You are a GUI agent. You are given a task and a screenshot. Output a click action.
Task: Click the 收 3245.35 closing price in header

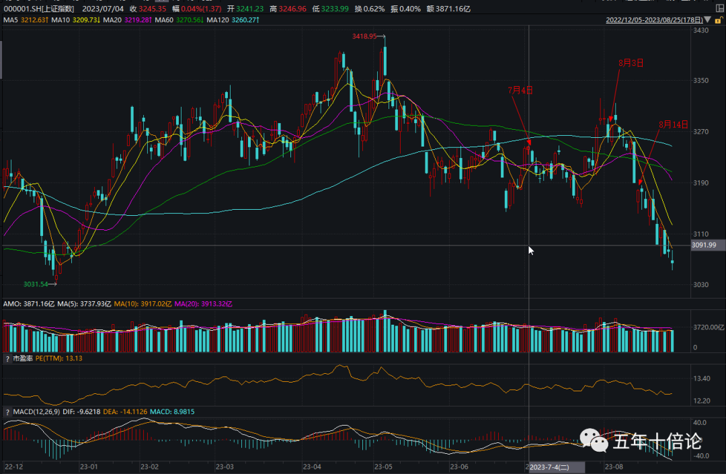pos(148,9)
